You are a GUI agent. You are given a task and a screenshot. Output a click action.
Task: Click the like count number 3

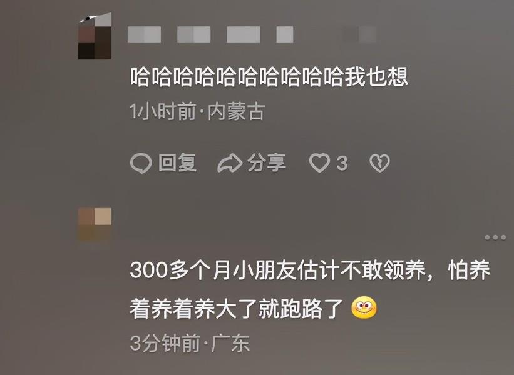(342, 163)
